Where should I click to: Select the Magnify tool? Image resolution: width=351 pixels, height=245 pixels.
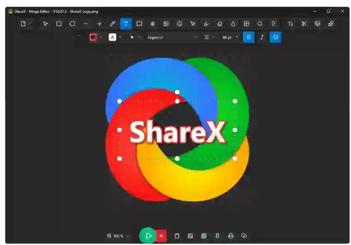(x=260, y=24)
